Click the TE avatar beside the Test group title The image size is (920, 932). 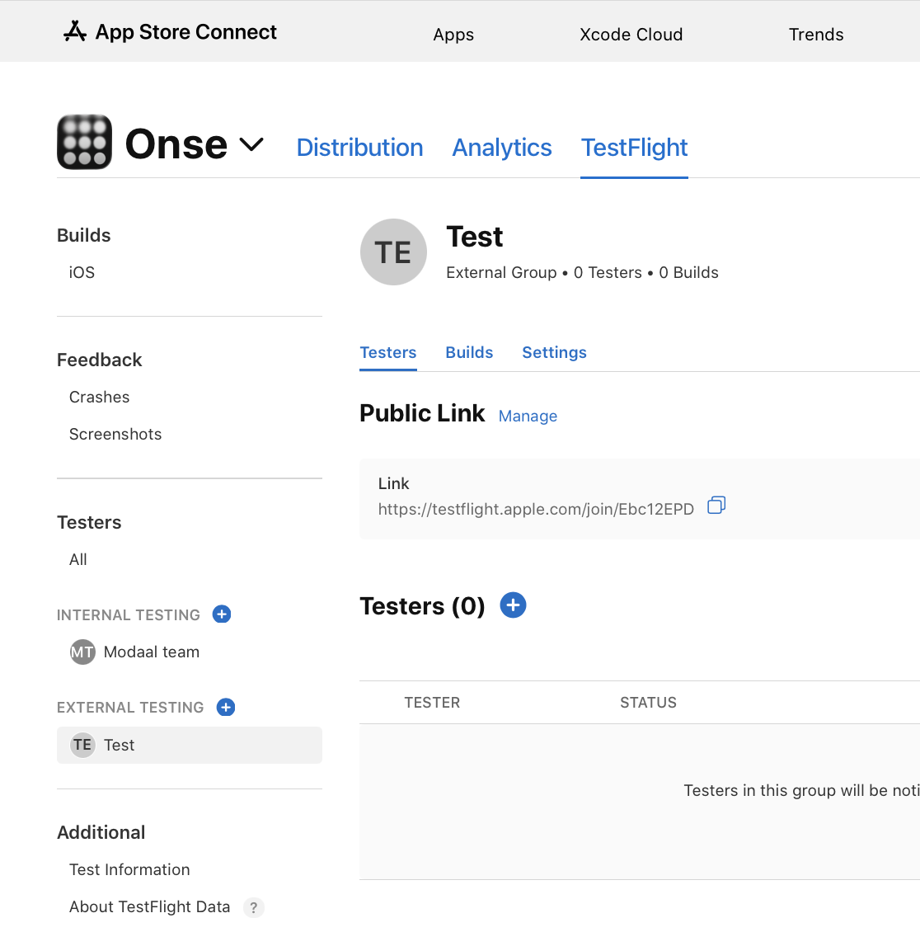[393, 252]
